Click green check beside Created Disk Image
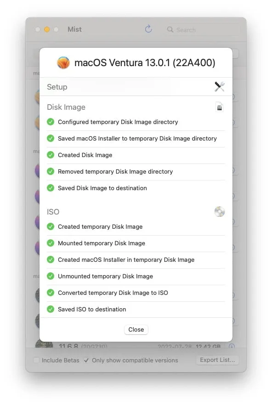The height and width of the screenshot is (406, 272). pos(51,155)
